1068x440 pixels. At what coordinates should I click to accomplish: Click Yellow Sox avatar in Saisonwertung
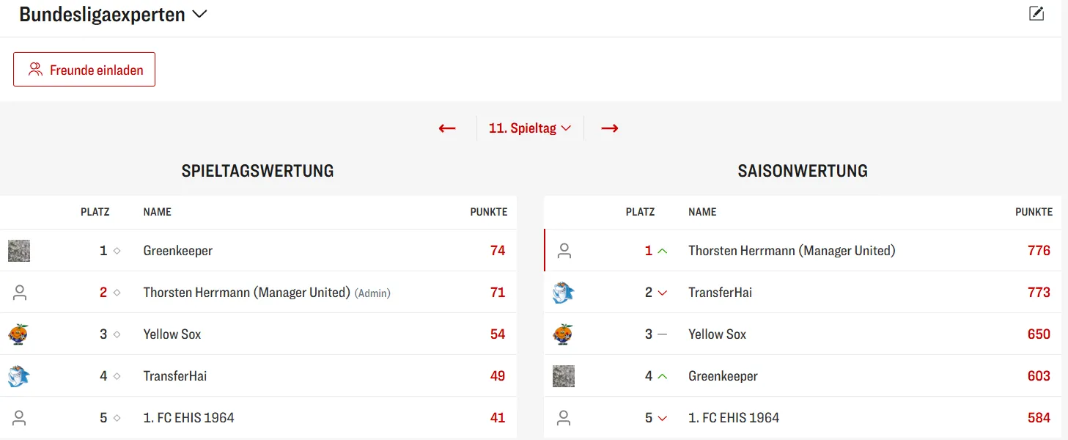563,334
